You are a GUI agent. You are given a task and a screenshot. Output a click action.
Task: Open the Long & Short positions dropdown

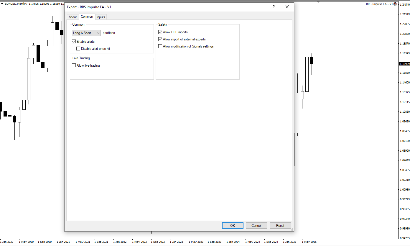(x=86, y=33)
